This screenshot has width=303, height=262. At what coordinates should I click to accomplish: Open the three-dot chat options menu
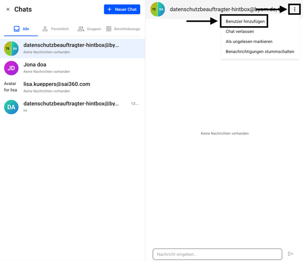coord(294,9)
